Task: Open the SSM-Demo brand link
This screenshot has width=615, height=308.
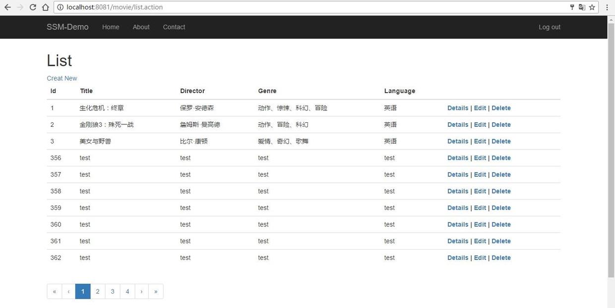Action: tap(67, 27)
